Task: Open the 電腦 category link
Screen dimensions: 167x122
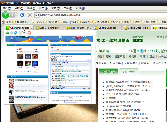Action: click(108, 56)
